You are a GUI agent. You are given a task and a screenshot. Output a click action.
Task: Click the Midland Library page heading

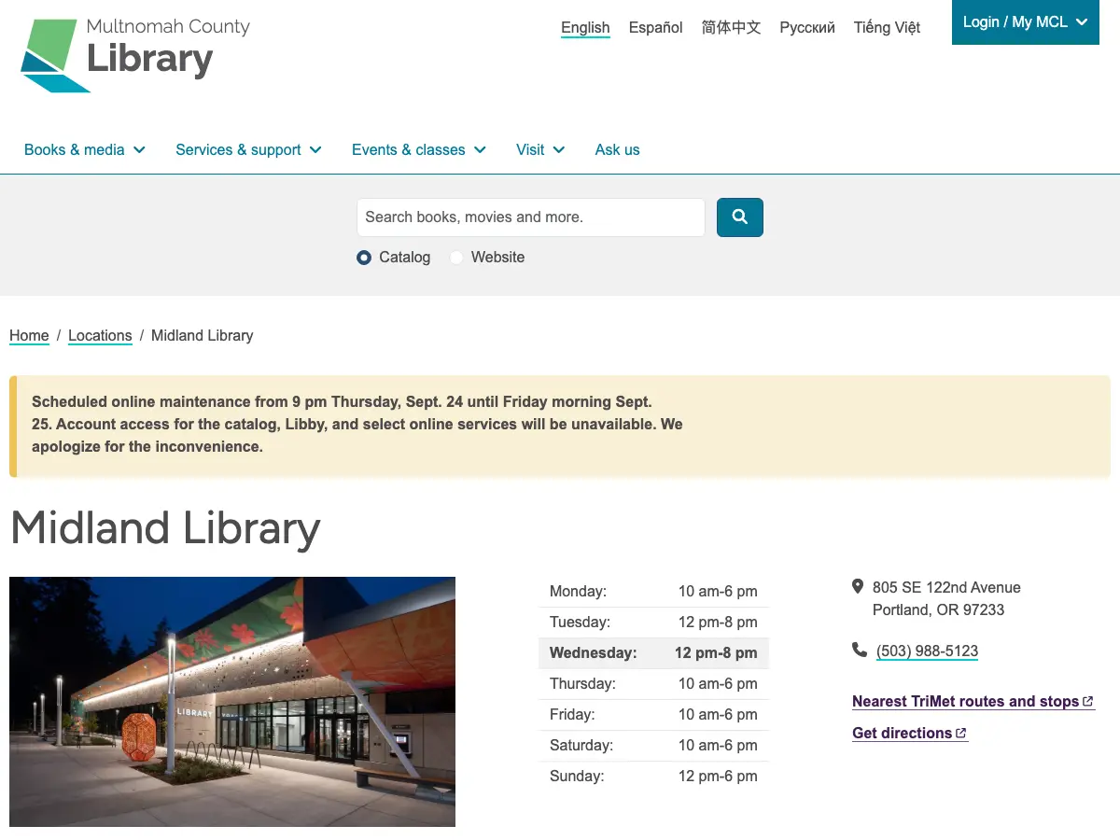tap(165, 528)
